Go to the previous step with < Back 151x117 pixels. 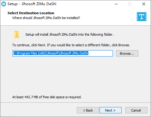click(88, 110)
